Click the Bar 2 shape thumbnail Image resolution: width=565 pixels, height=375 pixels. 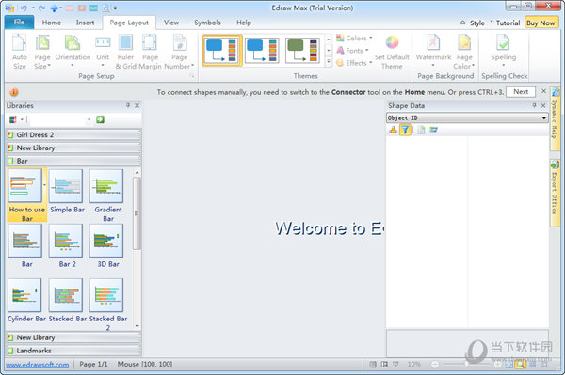coord(66,241)
